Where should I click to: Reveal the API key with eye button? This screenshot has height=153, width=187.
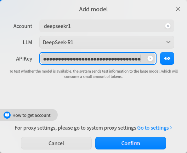tap(167, 58)
